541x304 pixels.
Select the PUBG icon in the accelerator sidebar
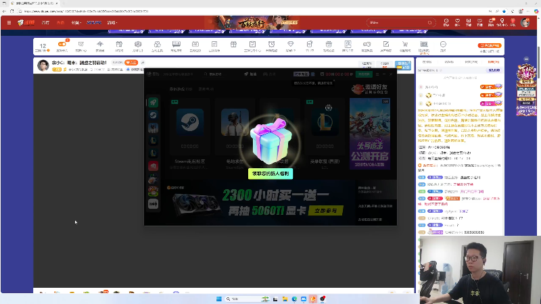[154, 128]
